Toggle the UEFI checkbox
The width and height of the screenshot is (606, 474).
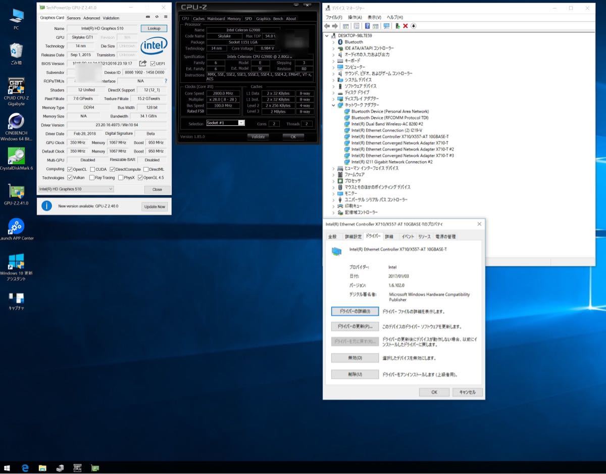click(x=153, y=64)
